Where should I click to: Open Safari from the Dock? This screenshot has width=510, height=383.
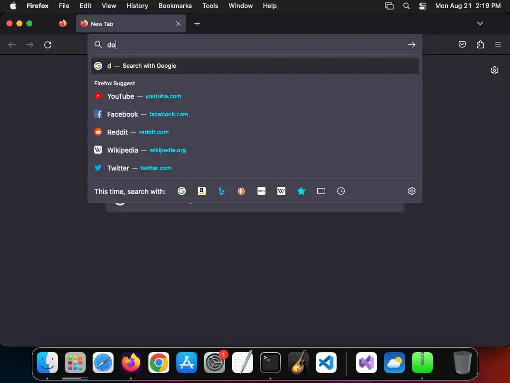pos(103,363)
